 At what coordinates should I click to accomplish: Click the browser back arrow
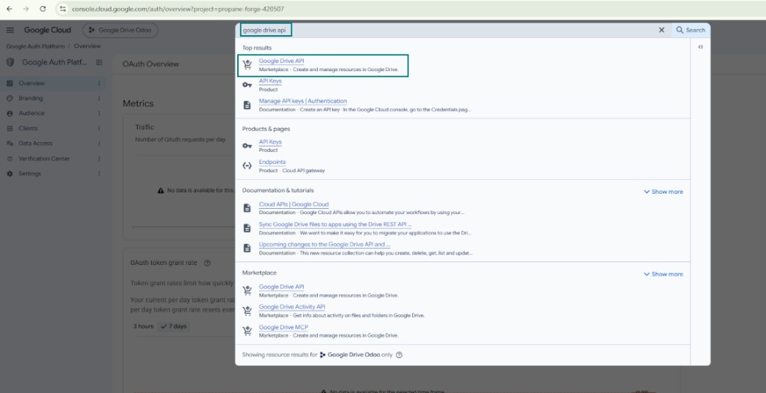point(9,9)
